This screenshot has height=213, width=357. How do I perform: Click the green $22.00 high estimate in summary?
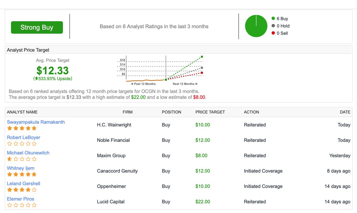pyautogui.click(x=138, y=97)
